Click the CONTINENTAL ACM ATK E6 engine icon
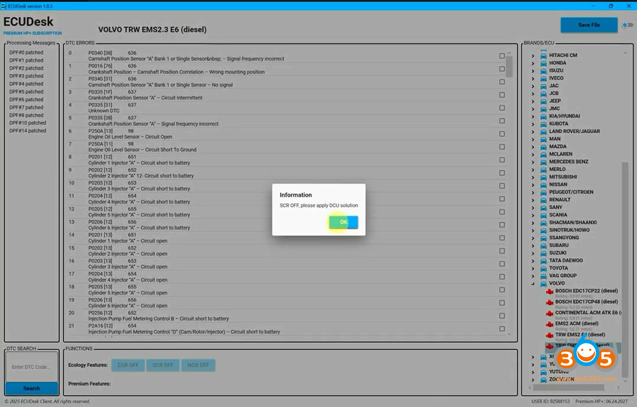Viewport: 637px width, 407px height. (549, 313)
